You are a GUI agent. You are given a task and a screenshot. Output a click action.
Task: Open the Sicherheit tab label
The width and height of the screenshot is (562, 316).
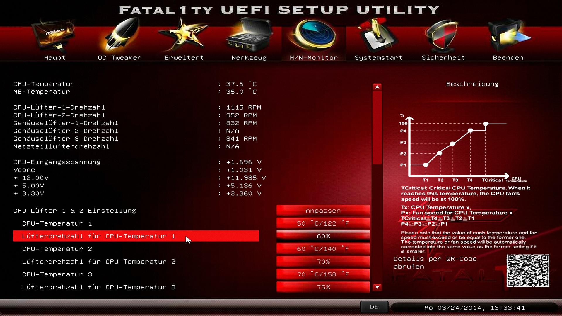pyautogui.click(x=443, y=58)
